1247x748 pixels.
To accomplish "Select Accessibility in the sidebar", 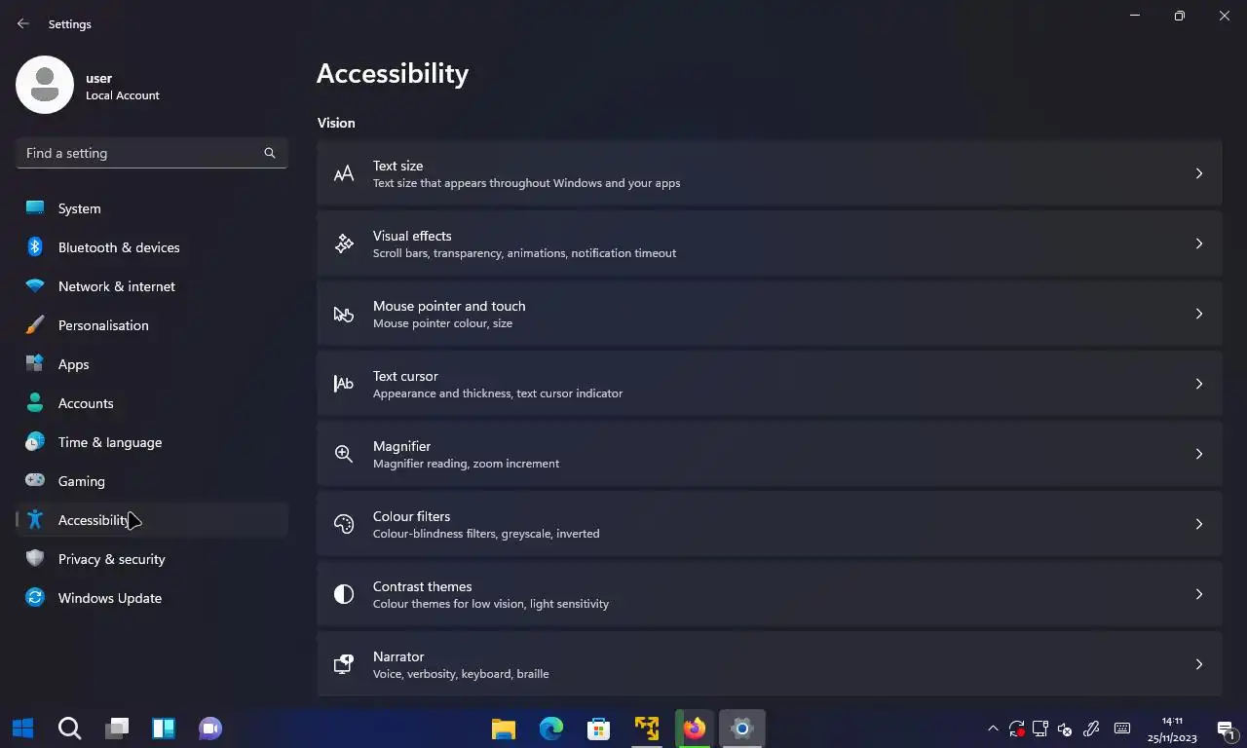I will pyautogui.click(x=152, y=520).
